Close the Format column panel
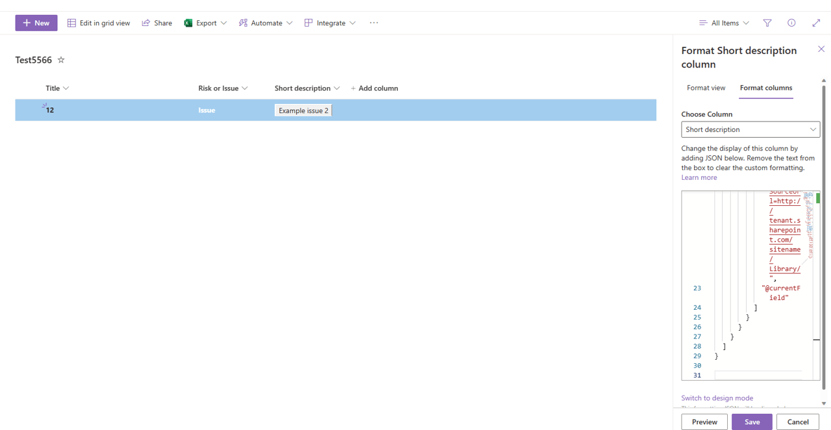Viewport: 831px width, 430px height. (821, 49)
